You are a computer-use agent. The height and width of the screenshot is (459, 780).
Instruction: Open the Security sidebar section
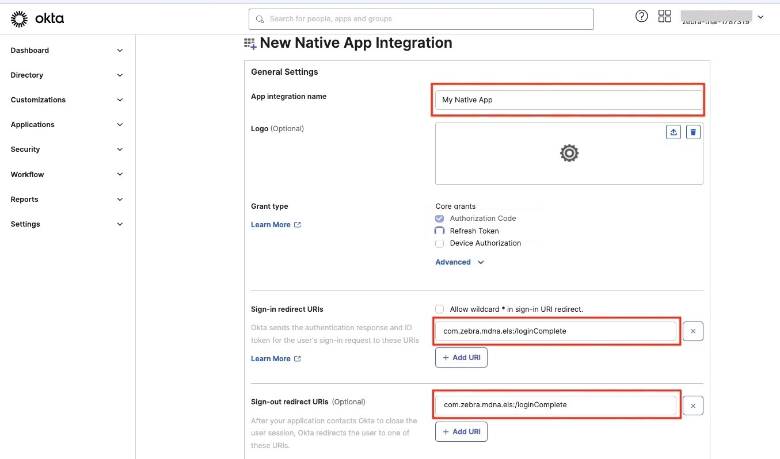67,150
